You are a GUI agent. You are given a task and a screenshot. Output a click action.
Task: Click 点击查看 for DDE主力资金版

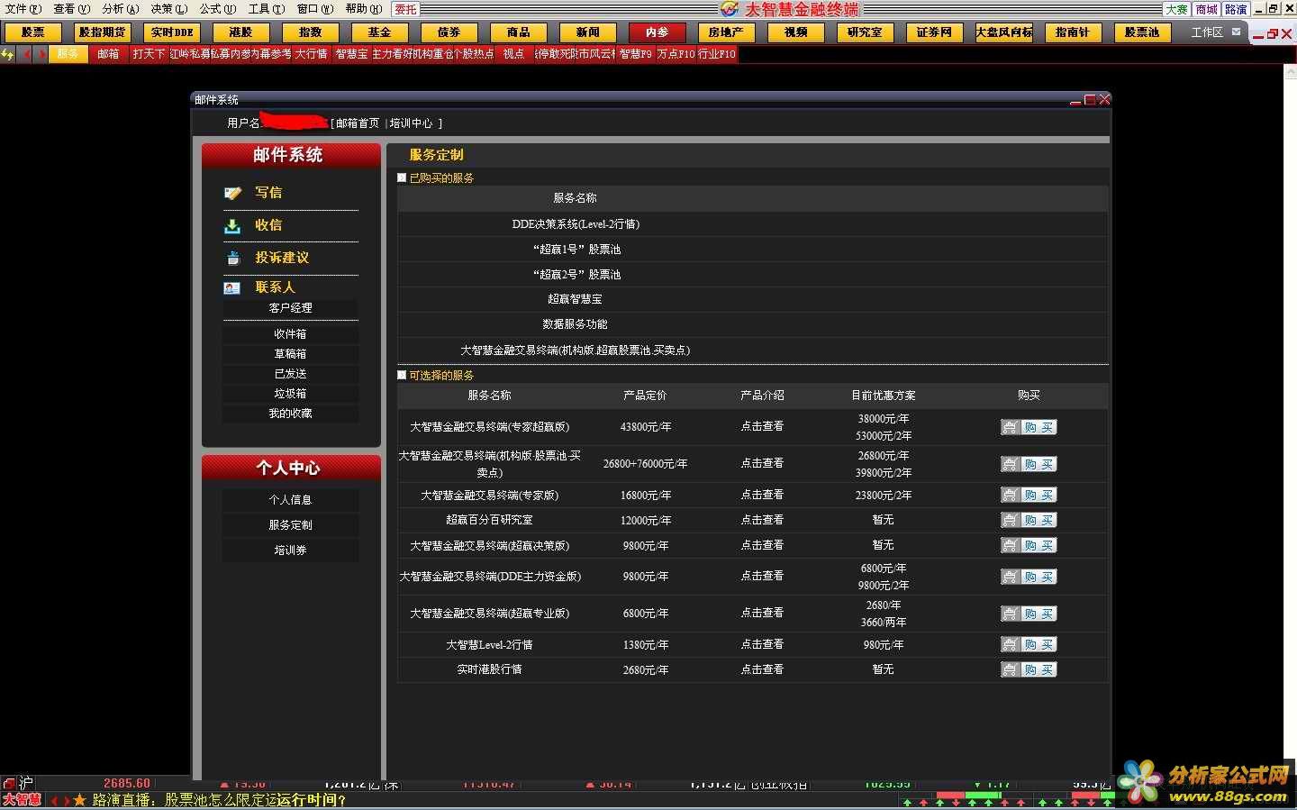click(762, 576)
